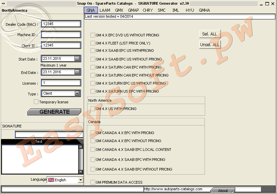Open the GNA catalog tab
Viewport: 277px width, 194px height.
91,10
